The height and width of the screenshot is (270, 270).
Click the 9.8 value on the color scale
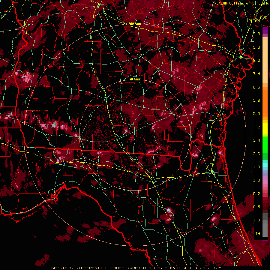click(256, 34)
